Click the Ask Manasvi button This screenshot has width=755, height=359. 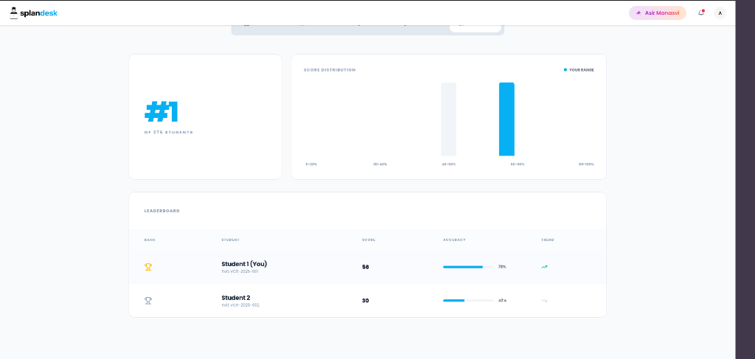click(x=657, y=13)
